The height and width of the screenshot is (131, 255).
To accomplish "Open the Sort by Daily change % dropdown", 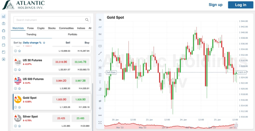I will point(32,43).
